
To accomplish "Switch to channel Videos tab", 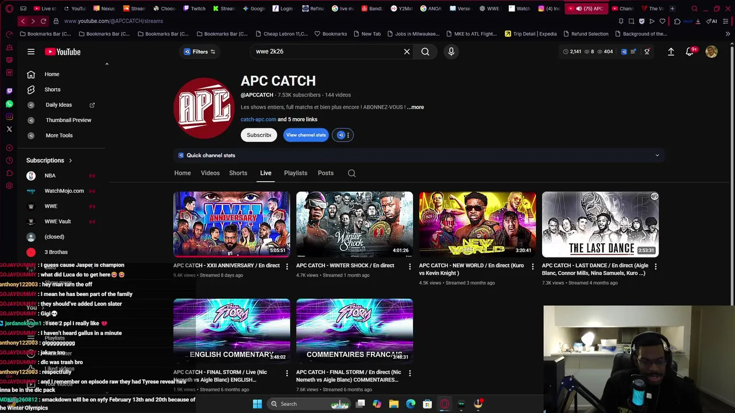I will pyautogui.click(x=210, y=173).
